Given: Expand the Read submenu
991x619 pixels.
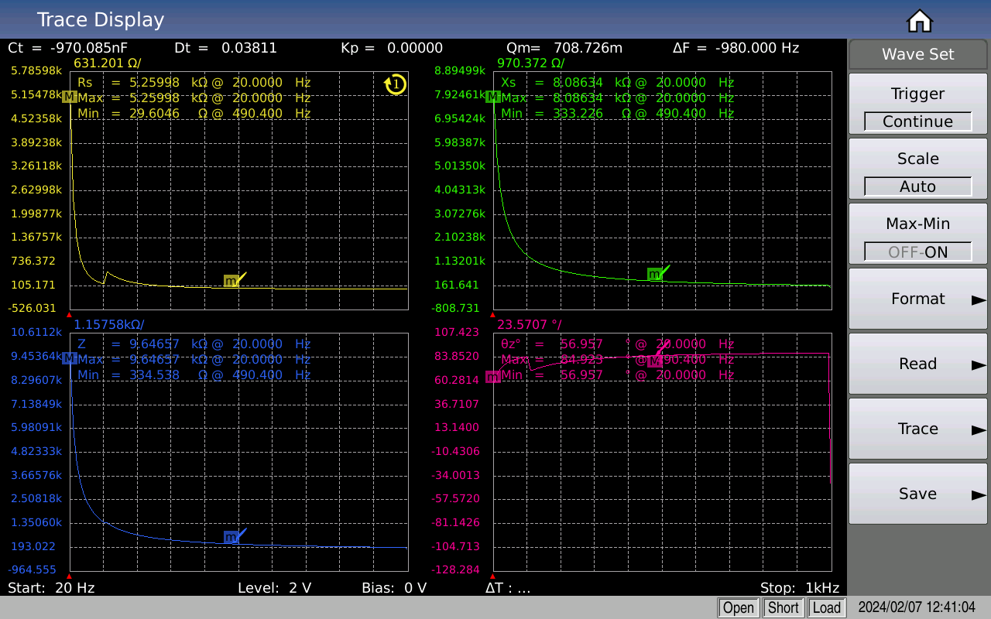Looking at the screenshot, I should [x=917, y=364].
